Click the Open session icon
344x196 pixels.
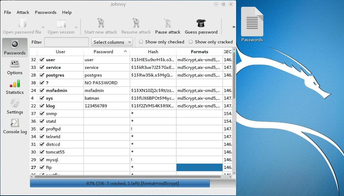click(x=61, y=24)
